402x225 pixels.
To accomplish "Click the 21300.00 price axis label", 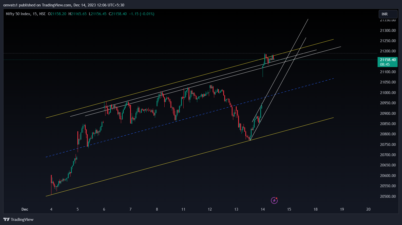I will pyautogui.click(x=388, y=30).
